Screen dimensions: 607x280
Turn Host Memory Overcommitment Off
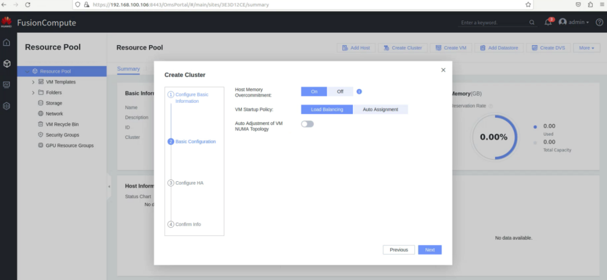click(x=340, y=91)
